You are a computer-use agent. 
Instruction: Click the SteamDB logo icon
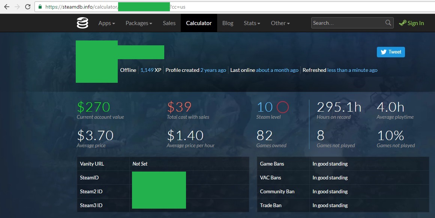pos(82,23)
